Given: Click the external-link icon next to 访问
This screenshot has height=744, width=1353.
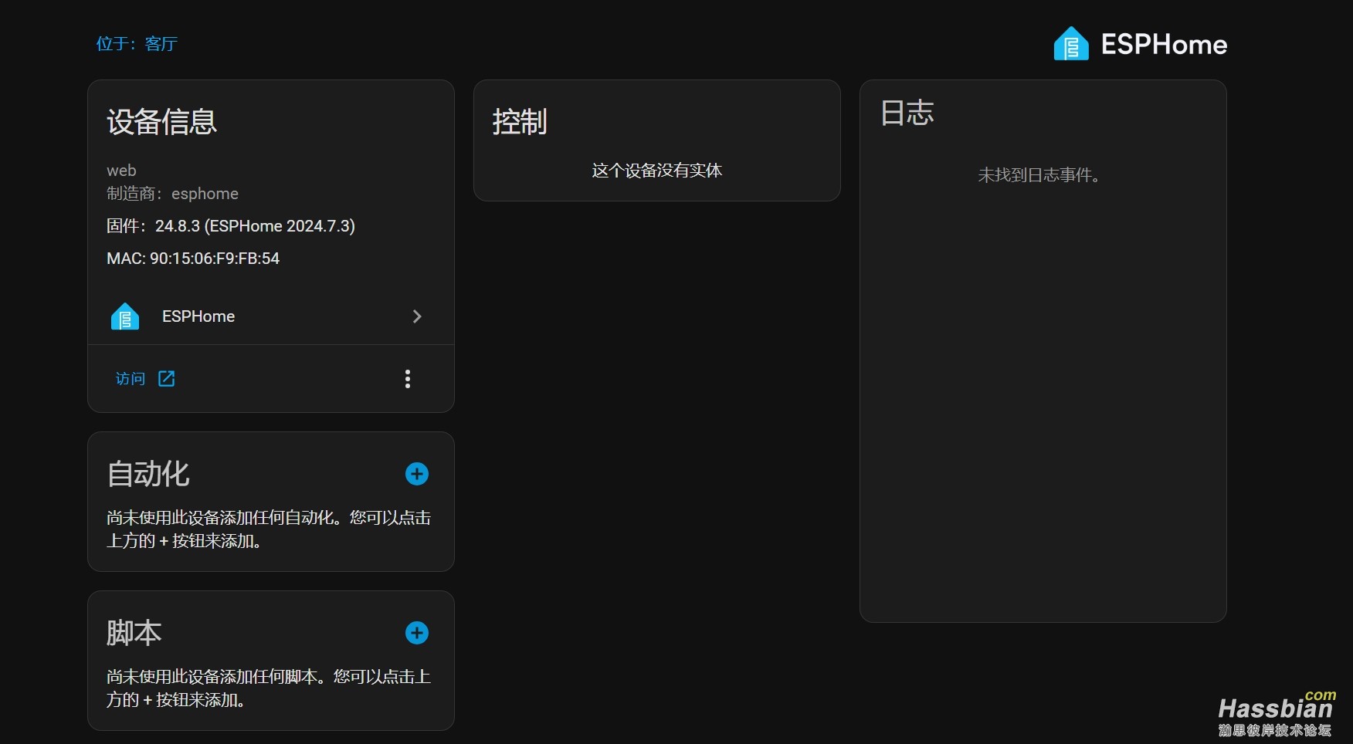Looking at the screenshot, I should tap(166, 379).
